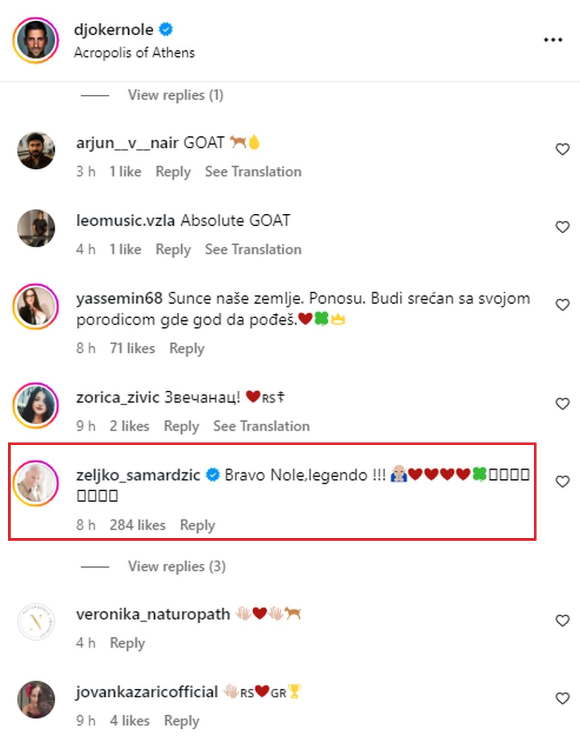
Task: Like zeljko_samardzic's Bravo Nole comment
Action: point(562,482)
